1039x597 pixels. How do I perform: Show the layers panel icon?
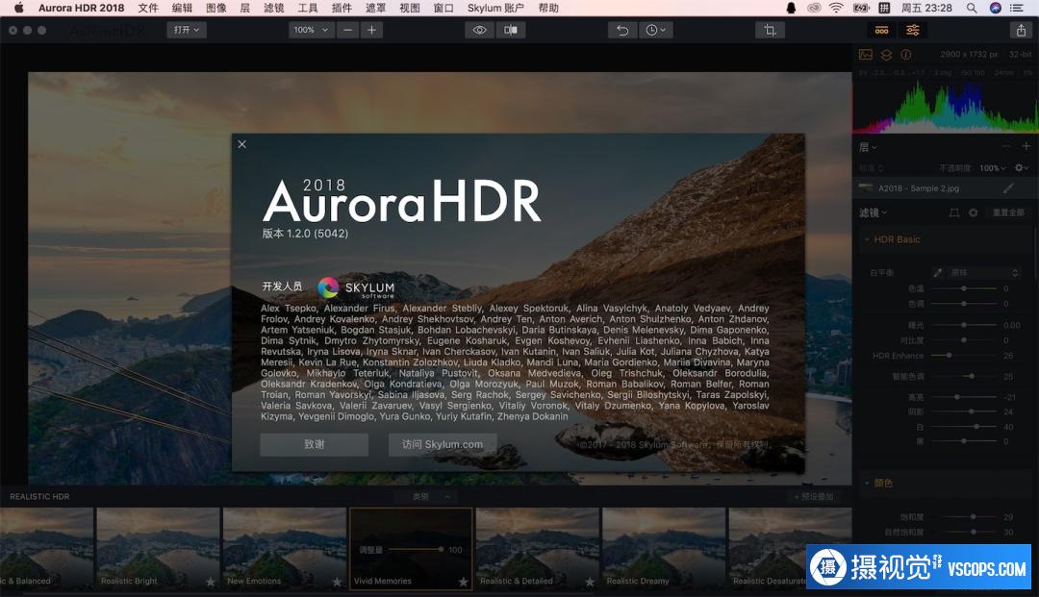click(886, 54)
